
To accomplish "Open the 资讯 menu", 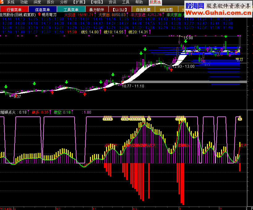I will click(x=112, y=2).
